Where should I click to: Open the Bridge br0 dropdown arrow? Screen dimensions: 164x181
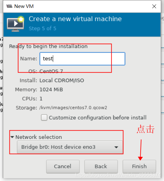pos(116,147)
